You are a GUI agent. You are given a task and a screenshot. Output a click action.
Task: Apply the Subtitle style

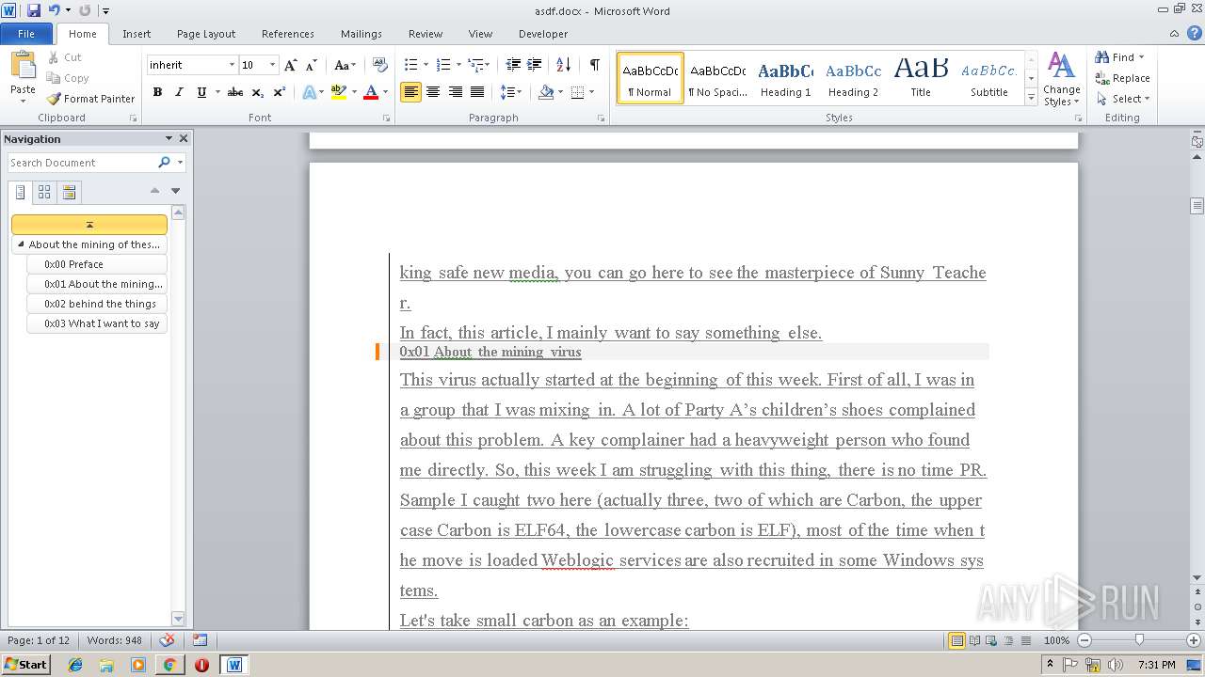988,78
